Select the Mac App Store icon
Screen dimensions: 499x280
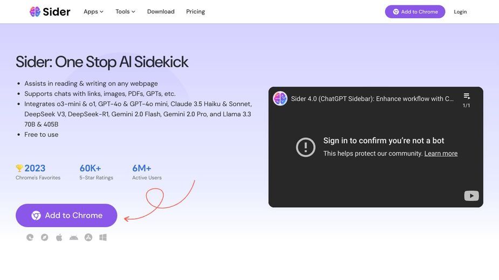tap(88, 237)
